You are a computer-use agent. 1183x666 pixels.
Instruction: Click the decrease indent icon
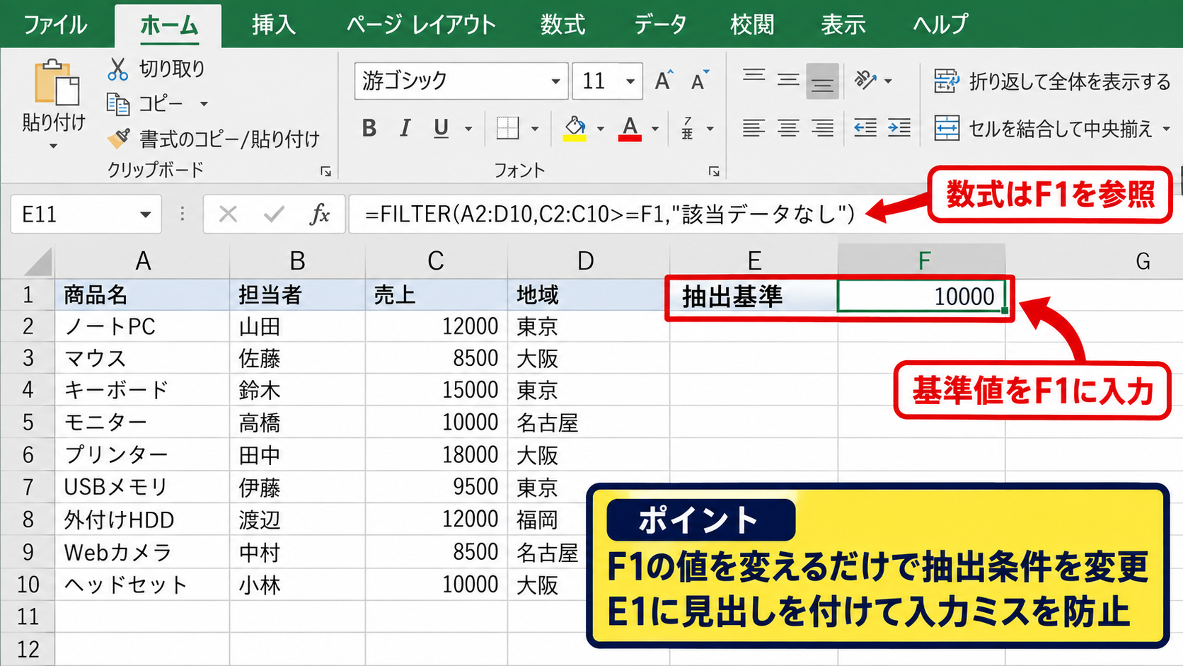[x=865, y=128]
